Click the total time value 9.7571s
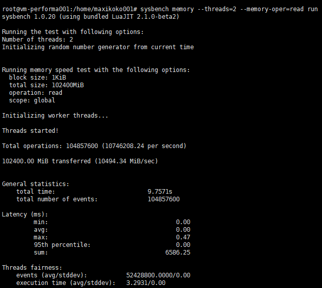The height and width of the screenshot is (288, 322). click(x=160, y=192)
